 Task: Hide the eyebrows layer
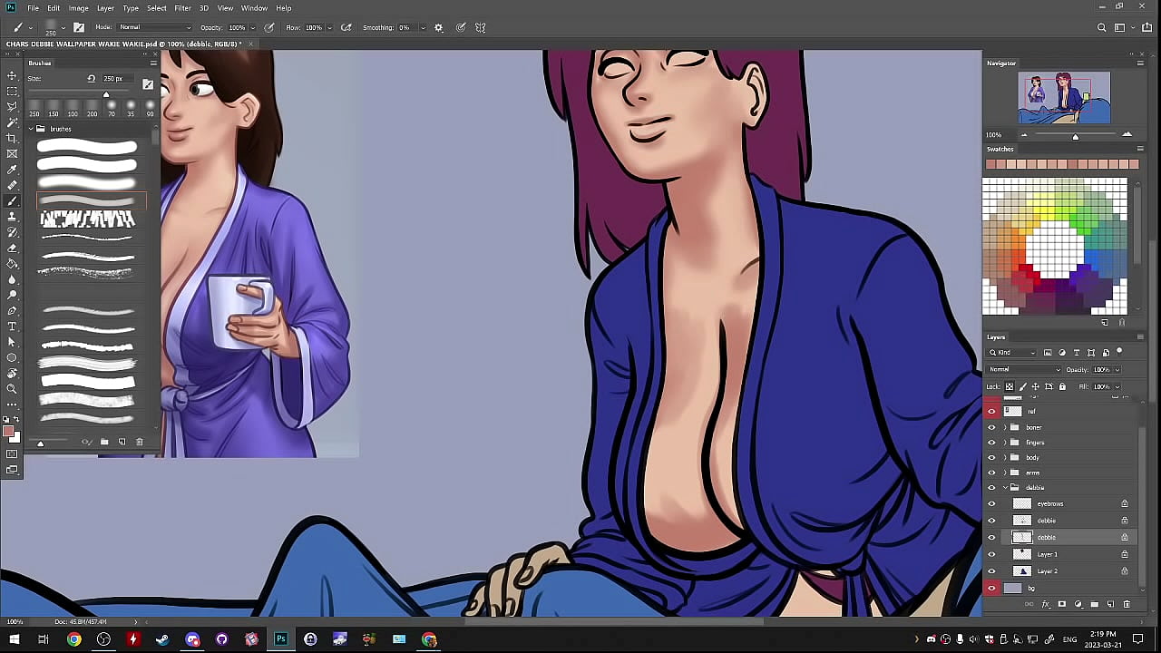point(991,503)
